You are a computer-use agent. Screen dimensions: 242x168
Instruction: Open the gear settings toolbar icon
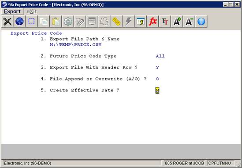click(68, 22)
